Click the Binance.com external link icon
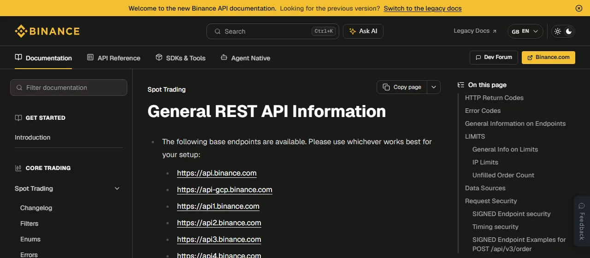 (530, 58)
